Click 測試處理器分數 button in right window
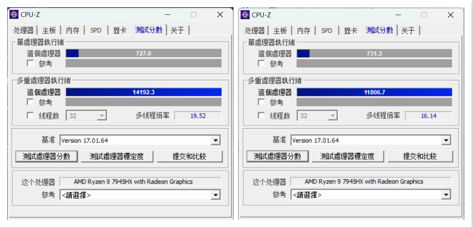Image resolution: width=473 pixels, height=228 pixels. (277, 156)
